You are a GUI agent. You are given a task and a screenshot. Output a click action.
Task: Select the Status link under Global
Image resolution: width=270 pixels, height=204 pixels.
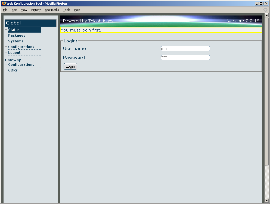24,30
